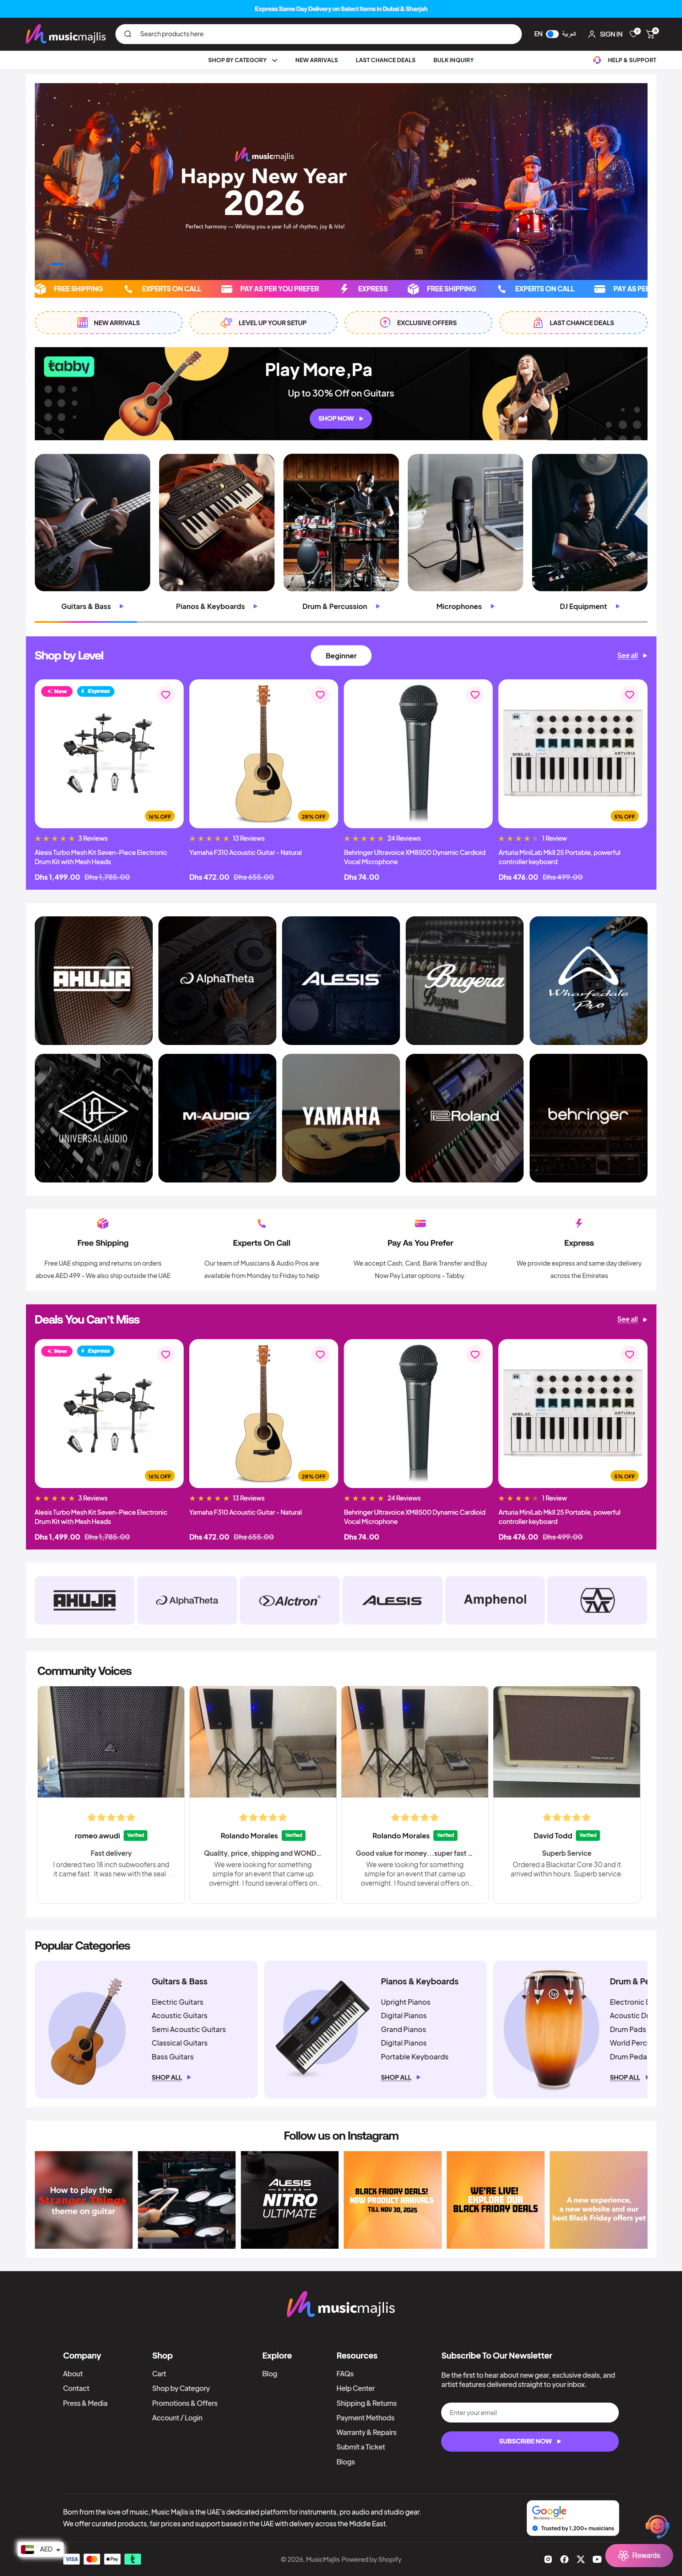Expand the Shop By Category dropdown
Image resolution: width=682 pixels, height=2576 pixels.
click(243, 60)
